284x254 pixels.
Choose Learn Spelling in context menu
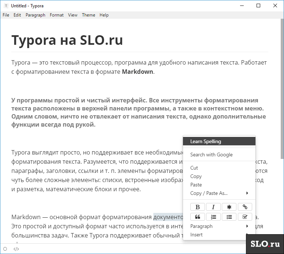pos(219,141)
